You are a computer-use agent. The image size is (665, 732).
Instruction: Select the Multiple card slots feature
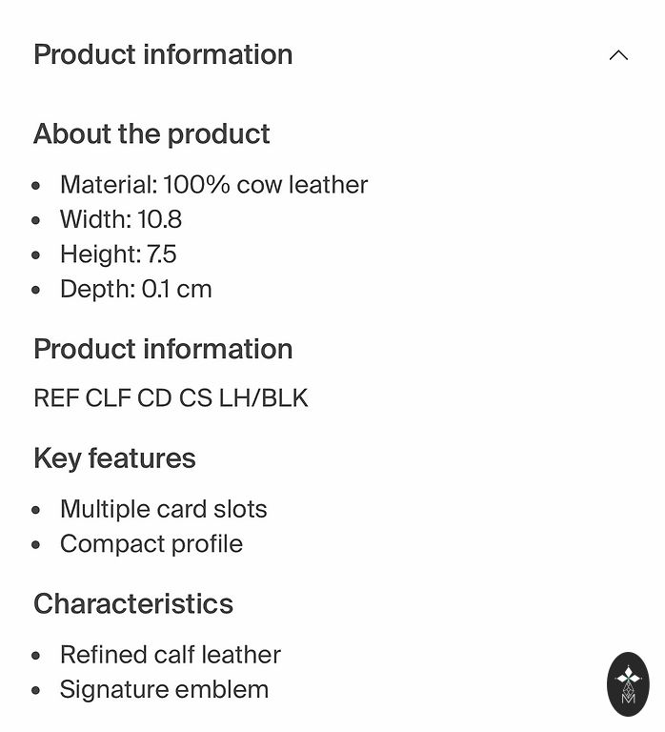coord(164,509)
